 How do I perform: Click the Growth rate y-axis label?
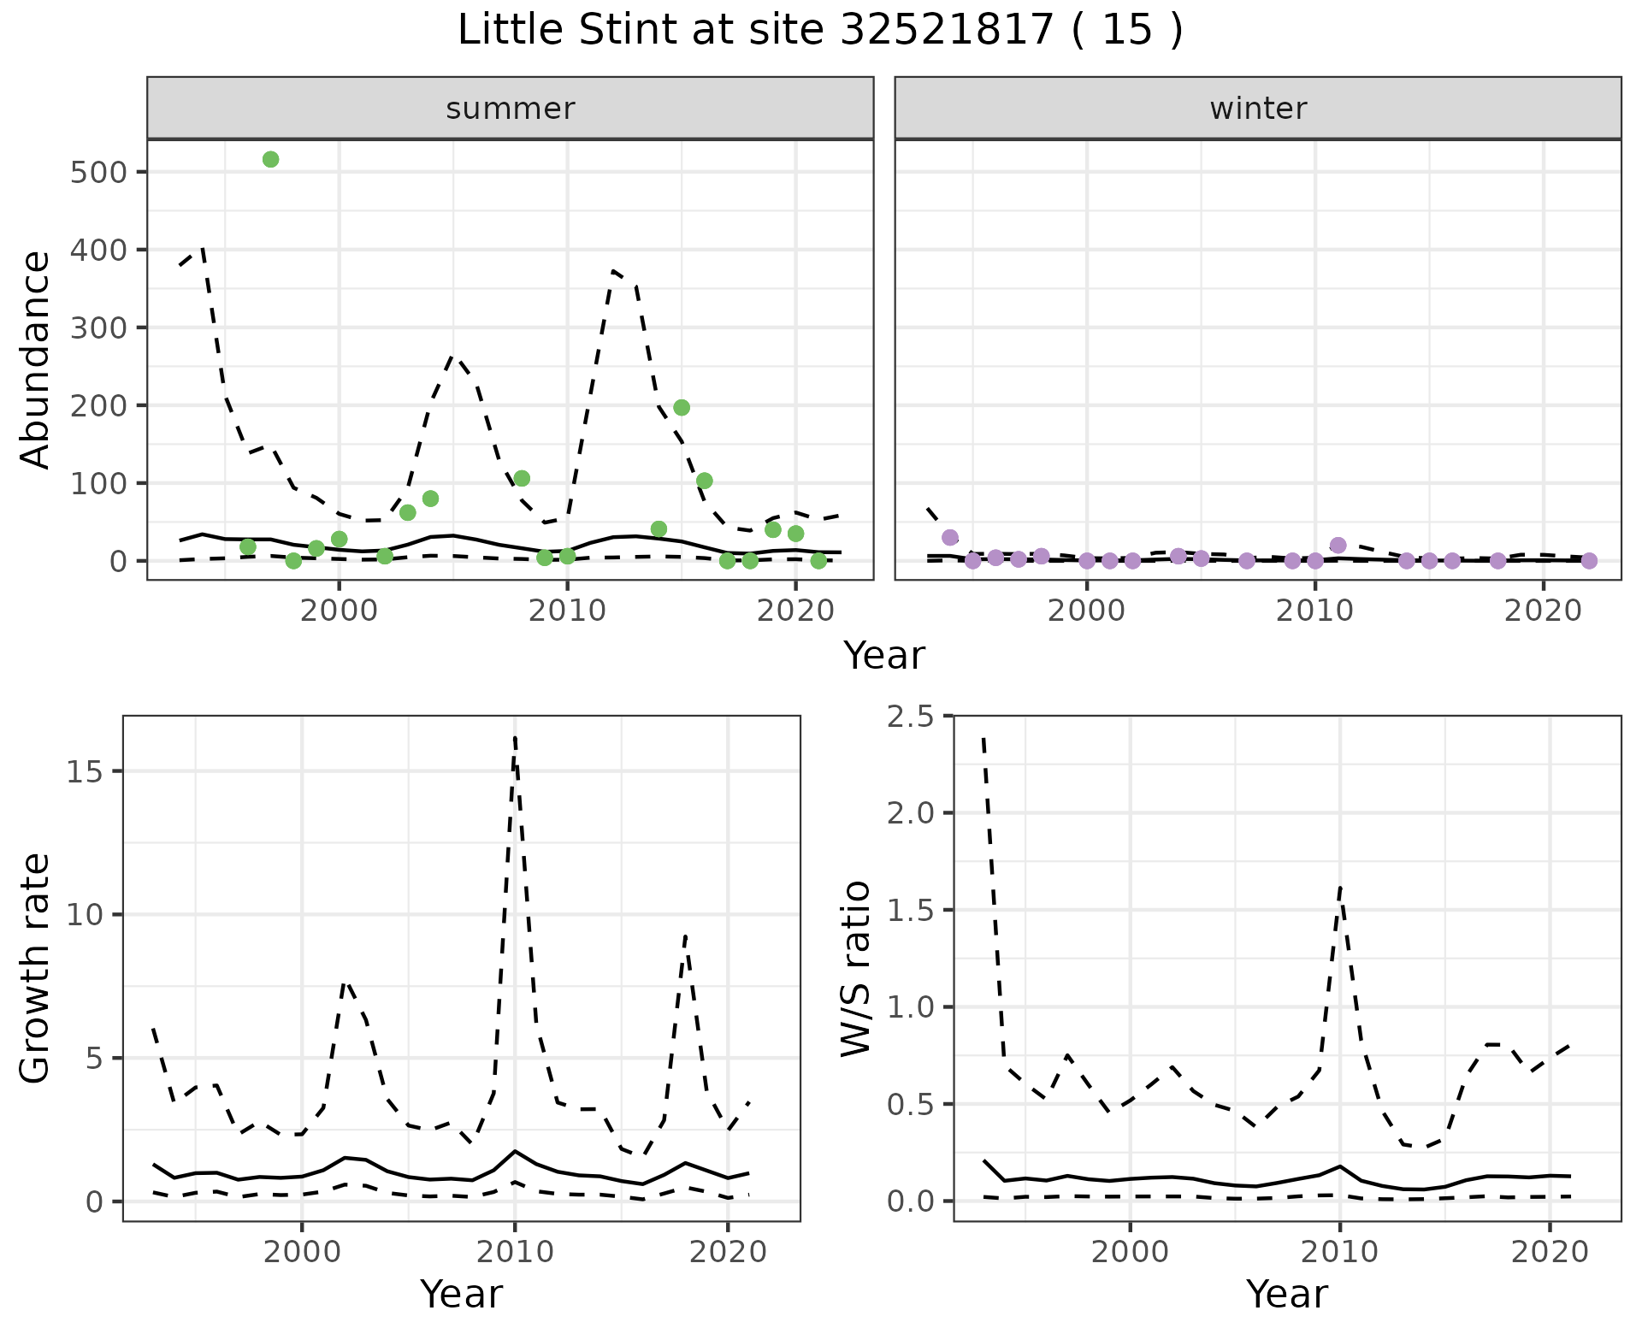click(x=36, y=968)
